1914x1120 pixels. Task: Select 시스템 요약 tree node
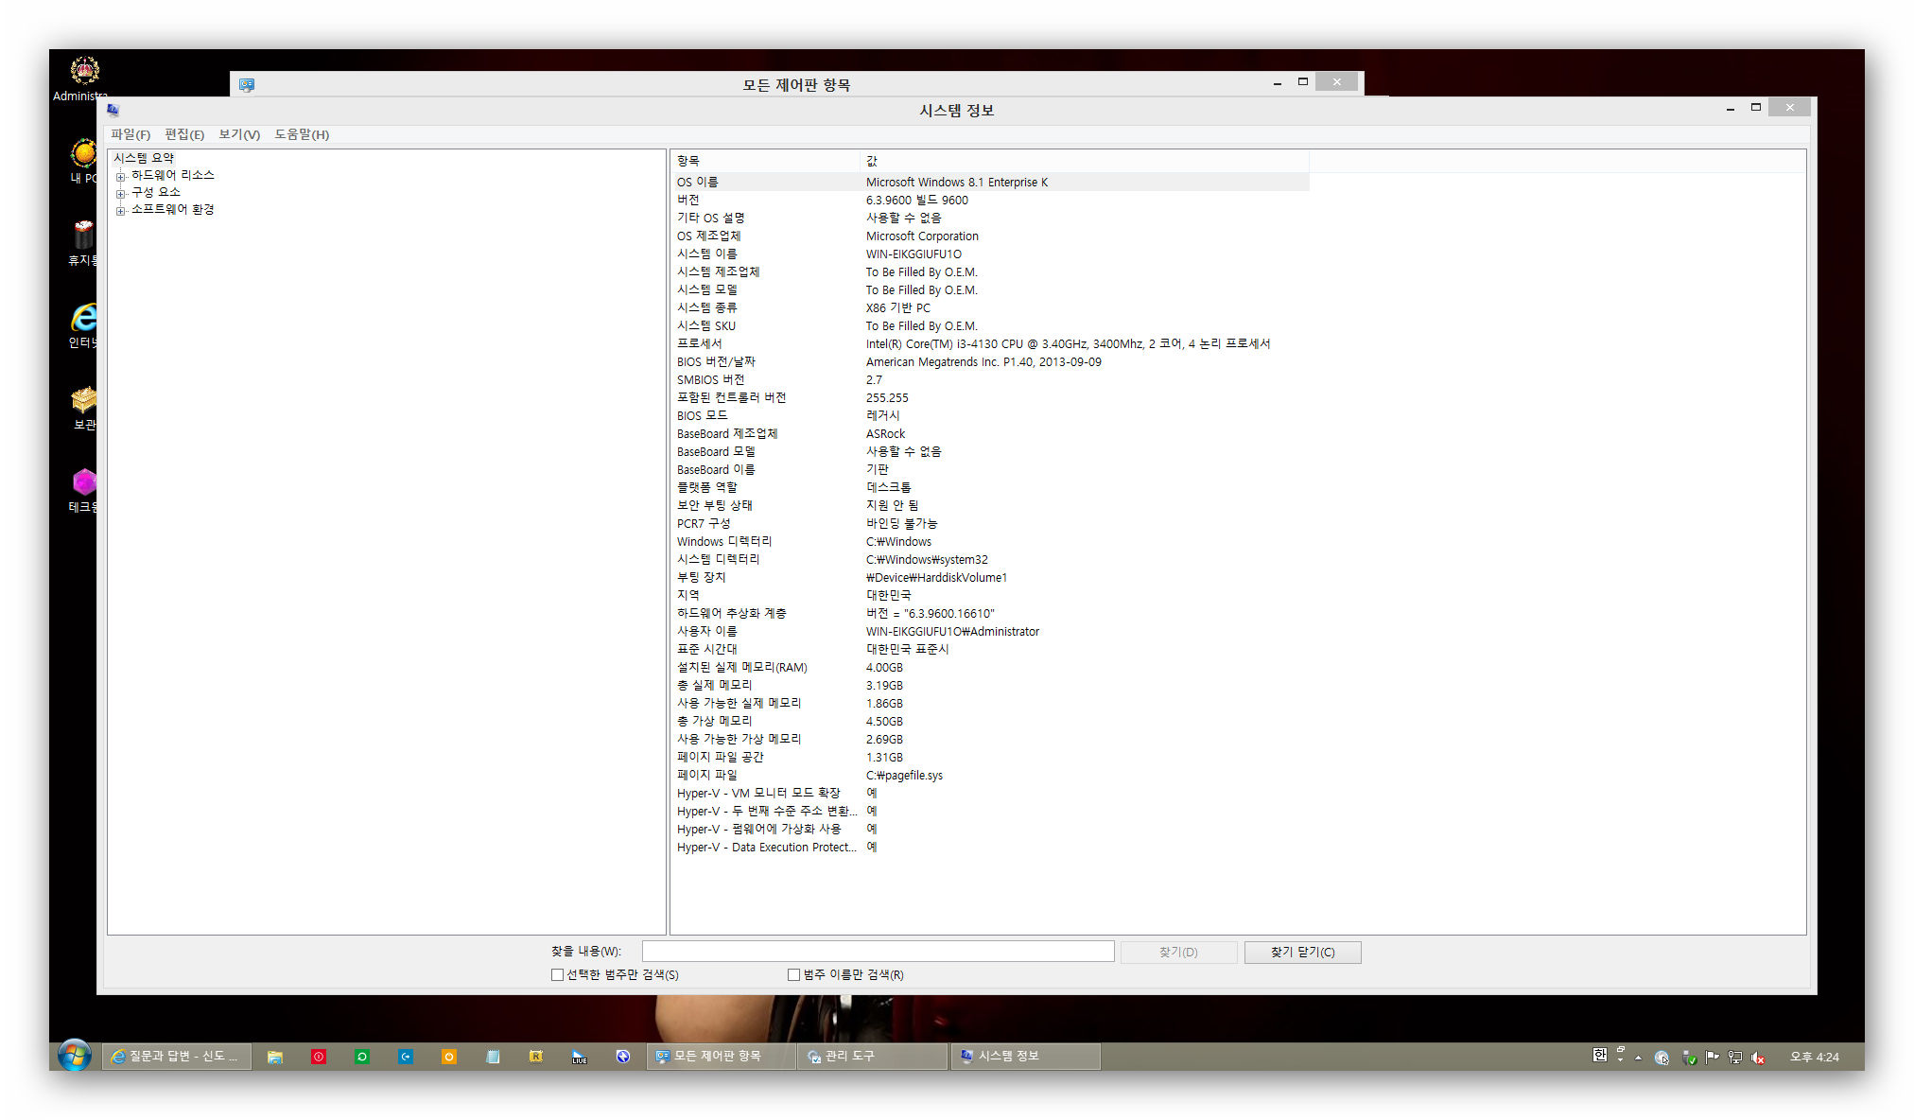[144, 158]
